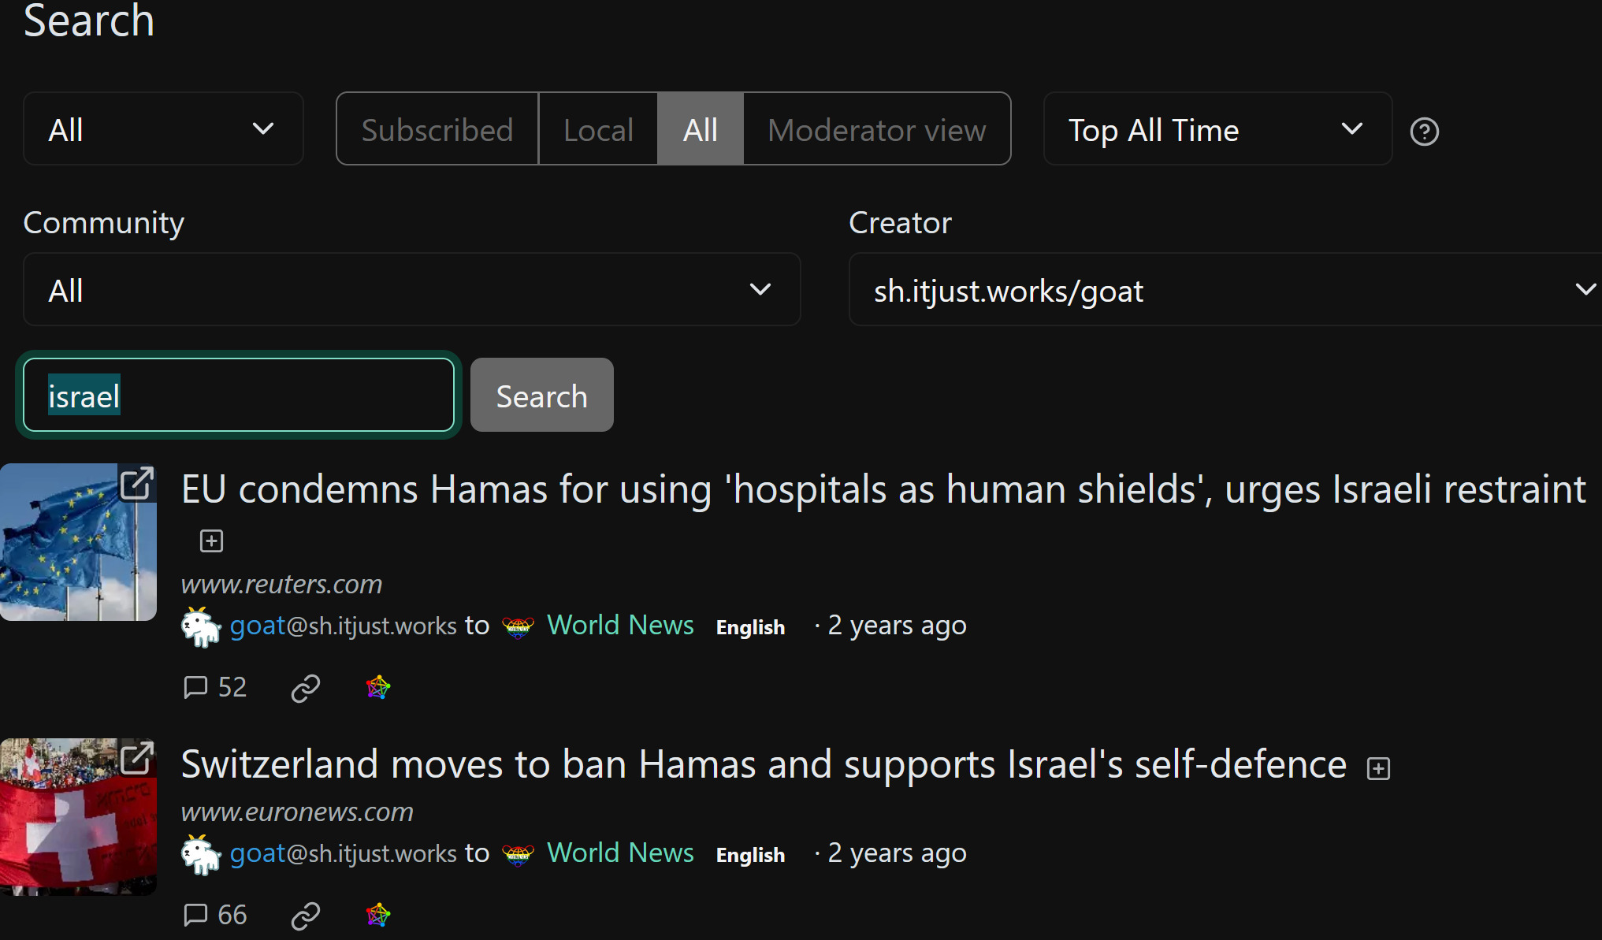
Task: Switch to Moderator view listing
Action: [876, 129]
